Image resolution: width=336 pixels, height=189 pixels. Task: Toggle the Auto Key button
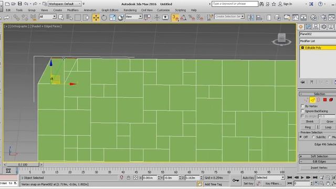point(248,178)
